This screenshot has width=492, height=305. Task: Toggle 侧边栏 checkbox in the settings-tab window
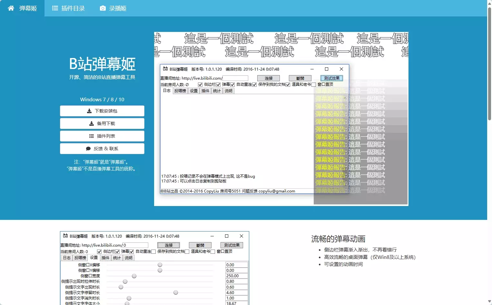click(99, 251)
